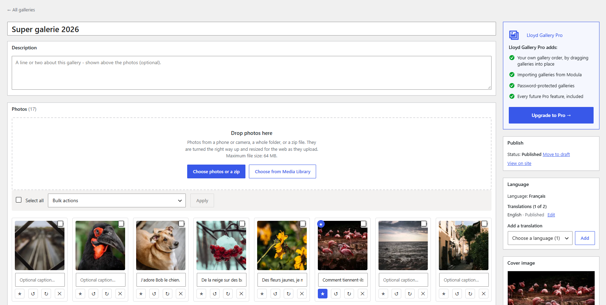Open the View on site link
606x305 pixels.
(x=519, y=164)
